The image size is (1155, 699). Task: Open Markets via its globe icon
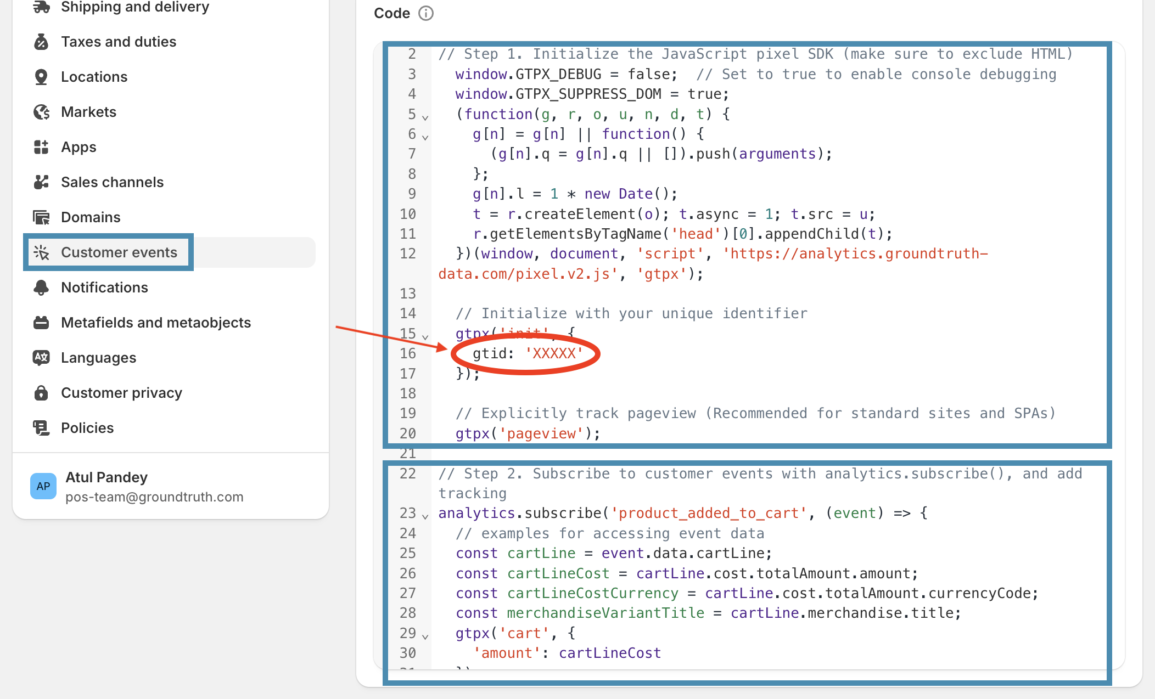(41, 112)
